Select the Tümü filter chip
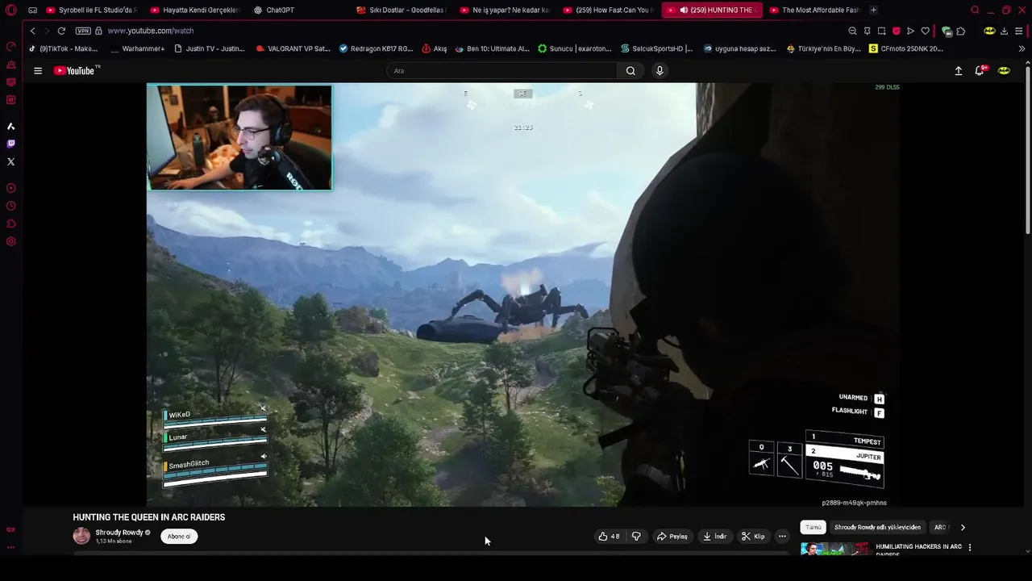Viewport: 1032px width, 581px height. click(814, 527)
